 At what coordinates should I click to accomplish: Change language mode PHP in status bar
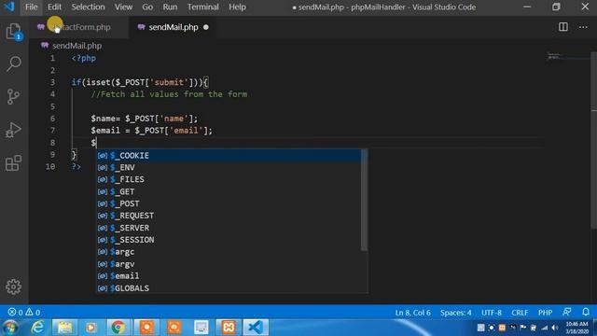point(545,313)
